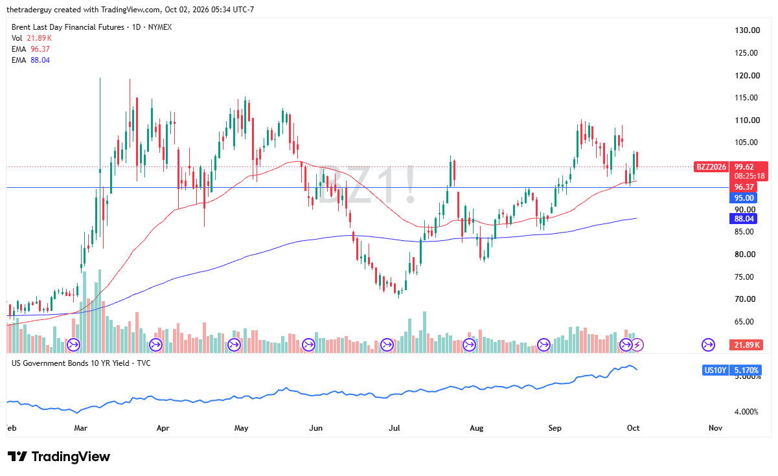
Task: Click the contract rollover marker just before Aug
Action: [x=470, y=345]
